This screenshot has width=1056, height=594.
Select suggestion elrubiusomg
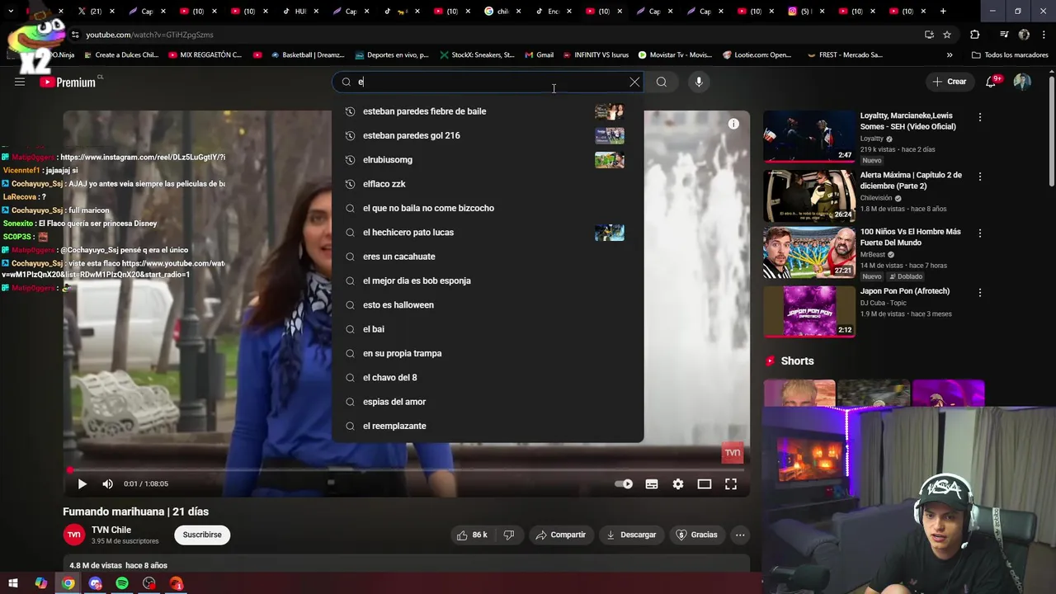[488, 159]
